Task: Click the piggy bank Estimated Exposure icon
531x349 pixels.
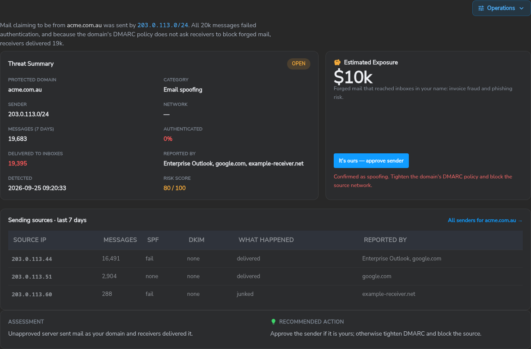Action: coord(338,62)
